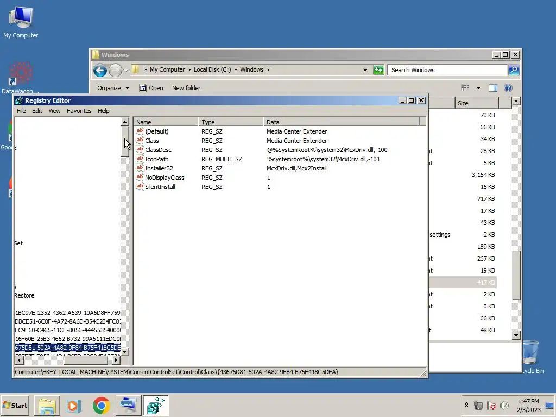Click the Start button
Image resolution: width=556 pixels, height=417 pixels.
(15, 406)
